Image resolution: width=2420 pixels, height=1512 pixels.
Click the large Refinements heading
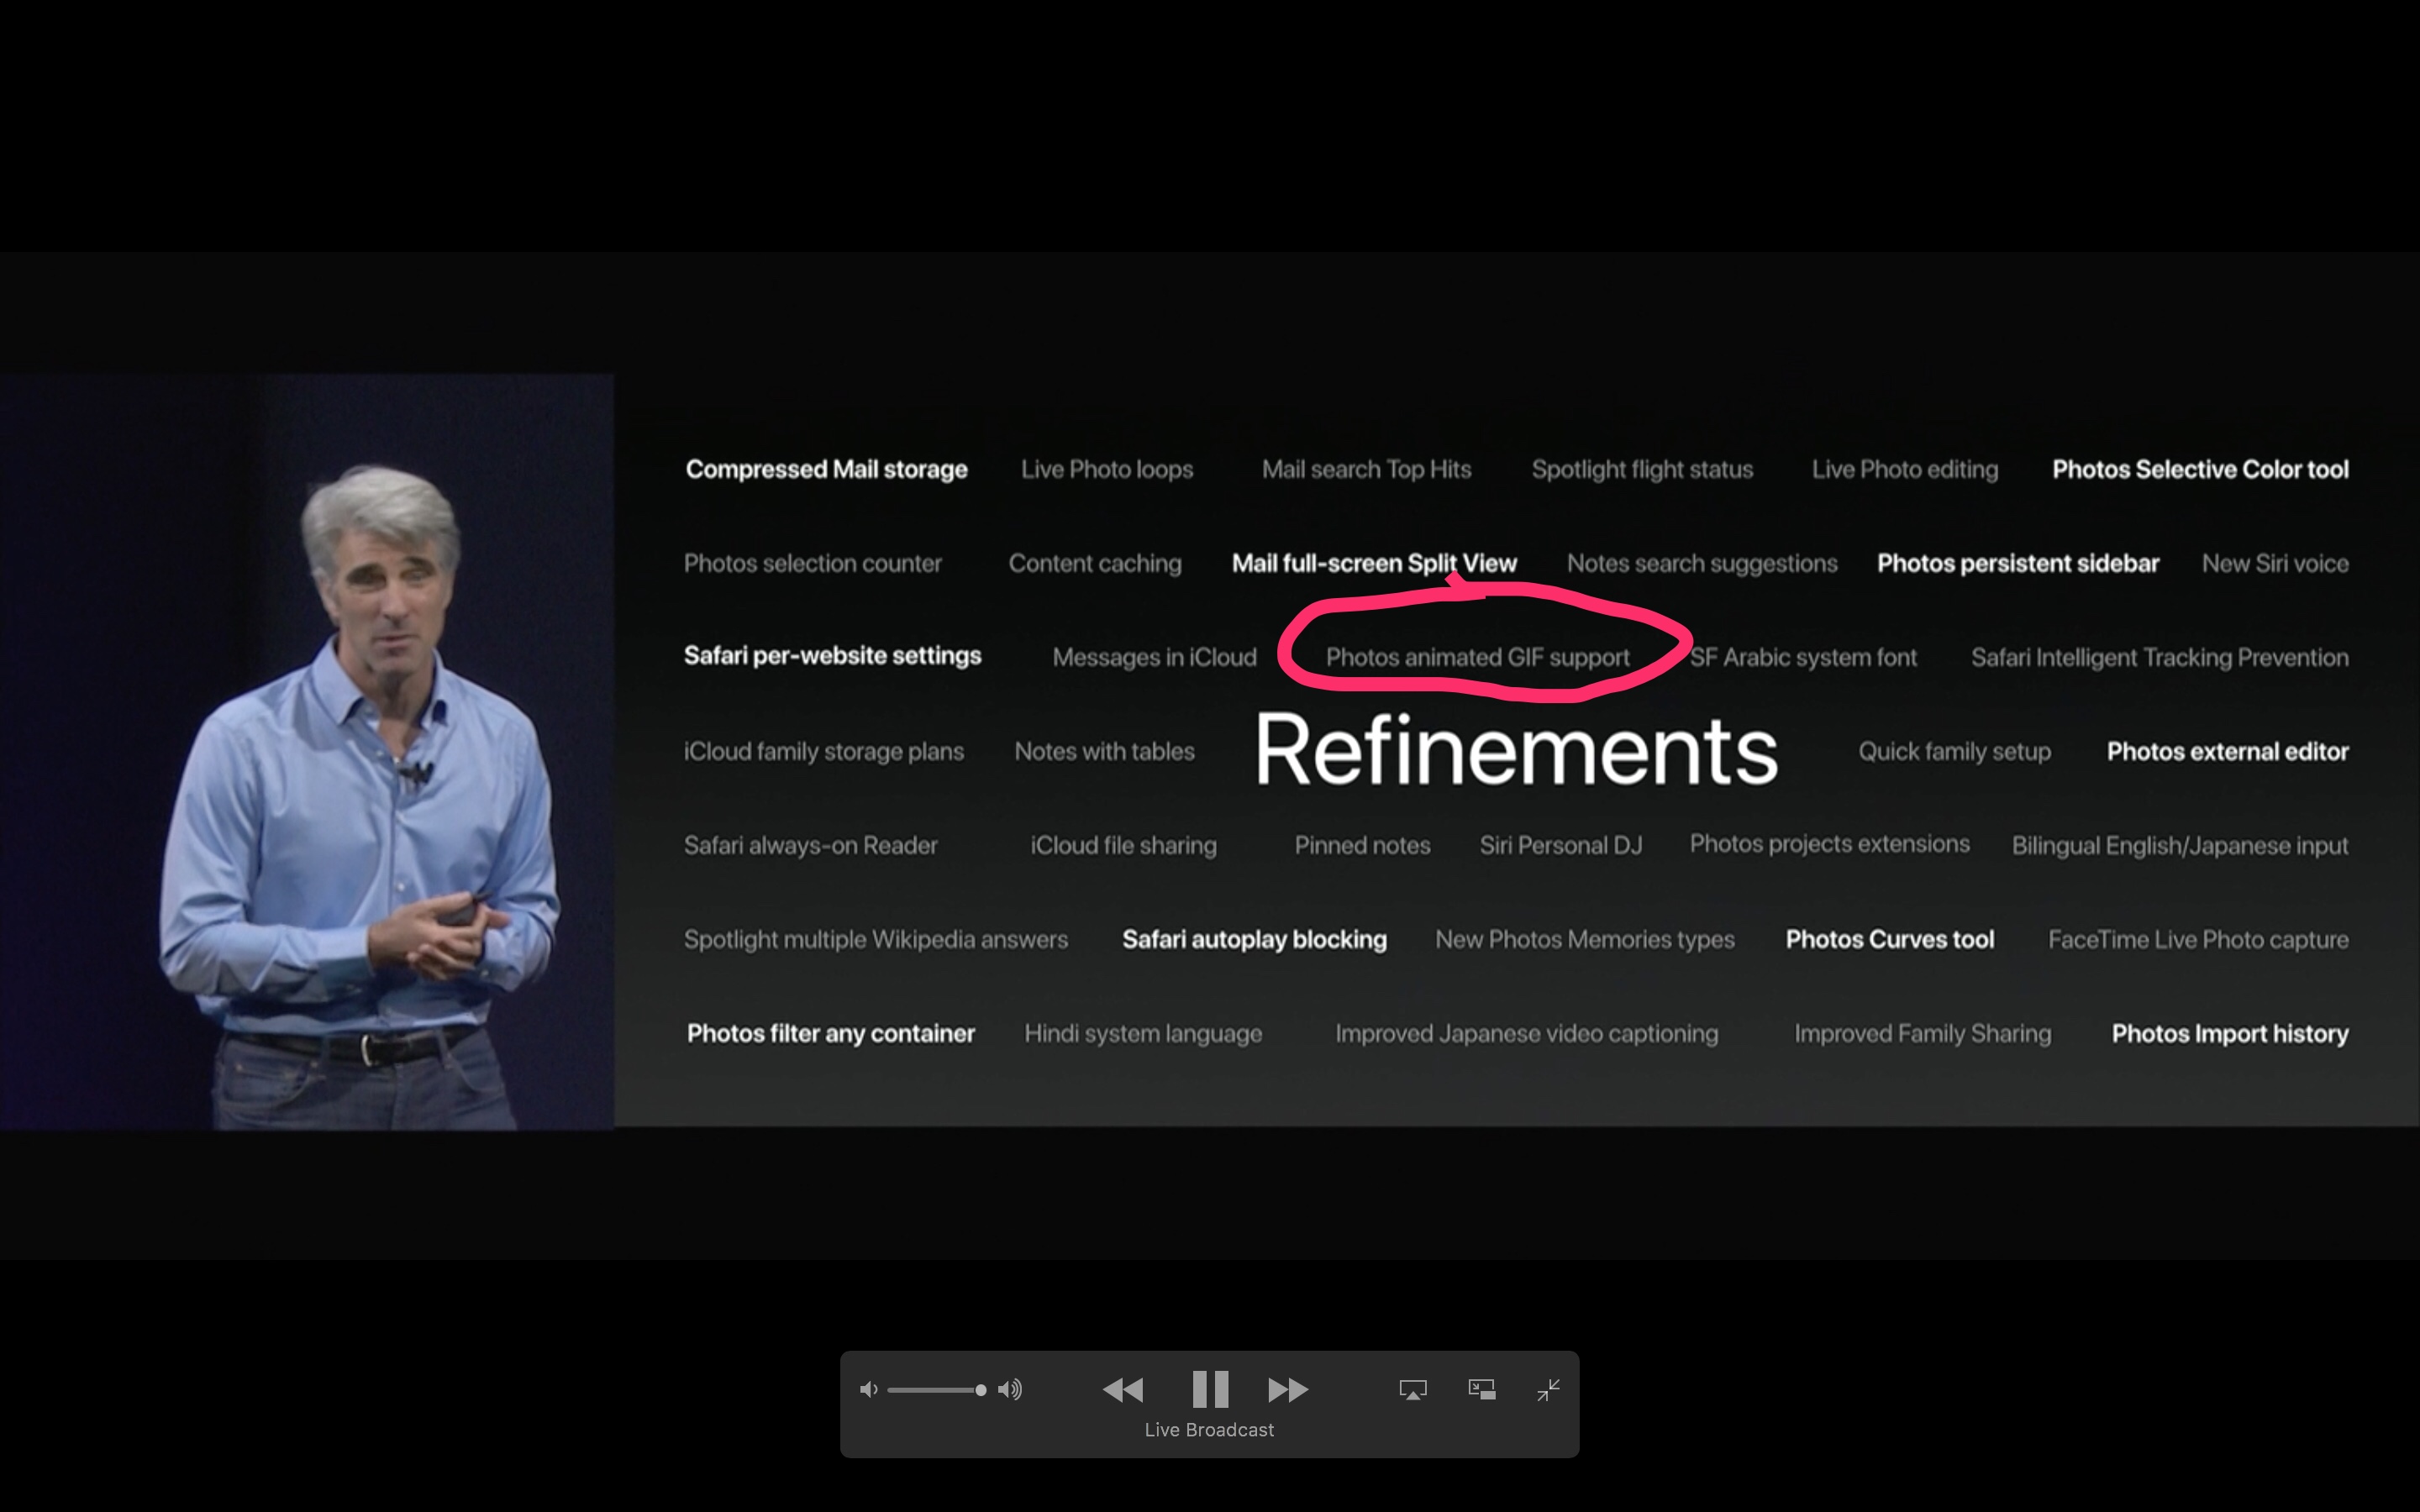(1515, 750)
